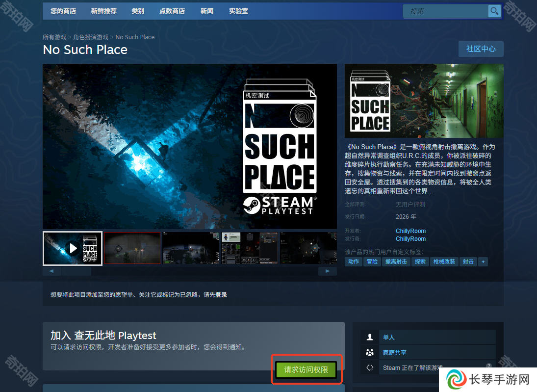Click the 2026 年 release date text

coord(406,216)
